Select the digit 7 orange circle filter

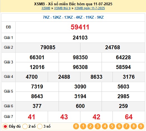click(126, 126)
